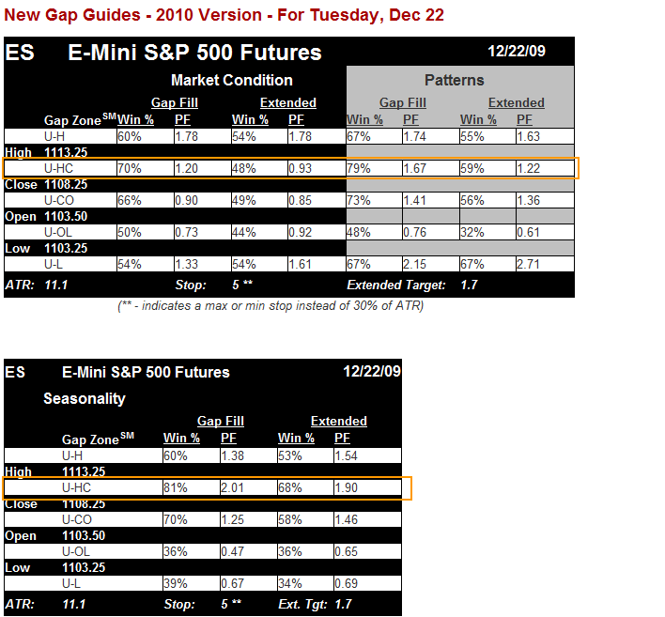
Task: Click the Extended Target 1.7 value in top table
Action: [469, 285]
